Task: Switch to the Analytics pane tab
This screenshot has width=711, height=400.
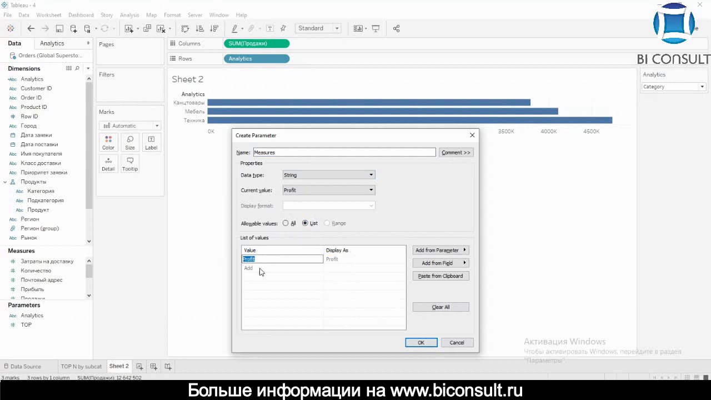Action: (52, 43)
